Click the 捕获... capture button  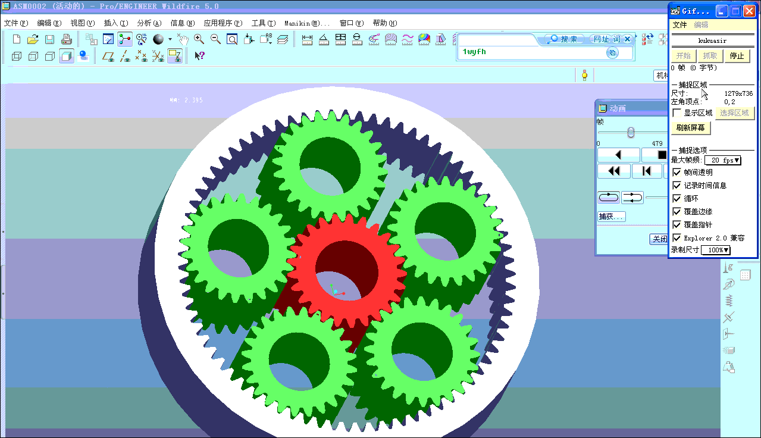(612, 217)
